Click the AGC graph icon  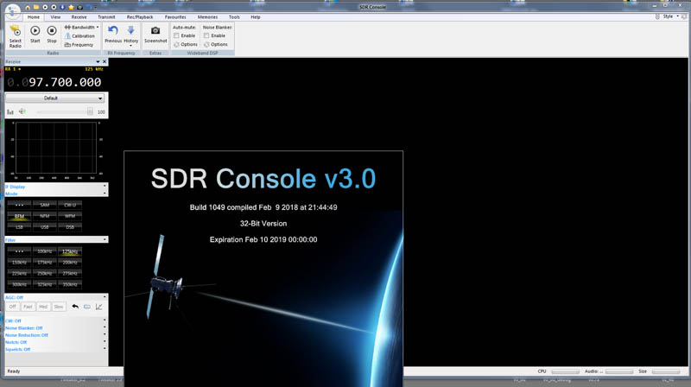point(98,307)
